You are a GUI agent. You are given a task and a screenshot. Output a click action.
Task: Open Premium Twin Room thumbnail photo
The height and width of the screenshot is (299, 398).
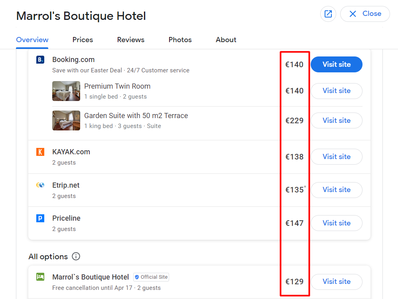point(66,91)
